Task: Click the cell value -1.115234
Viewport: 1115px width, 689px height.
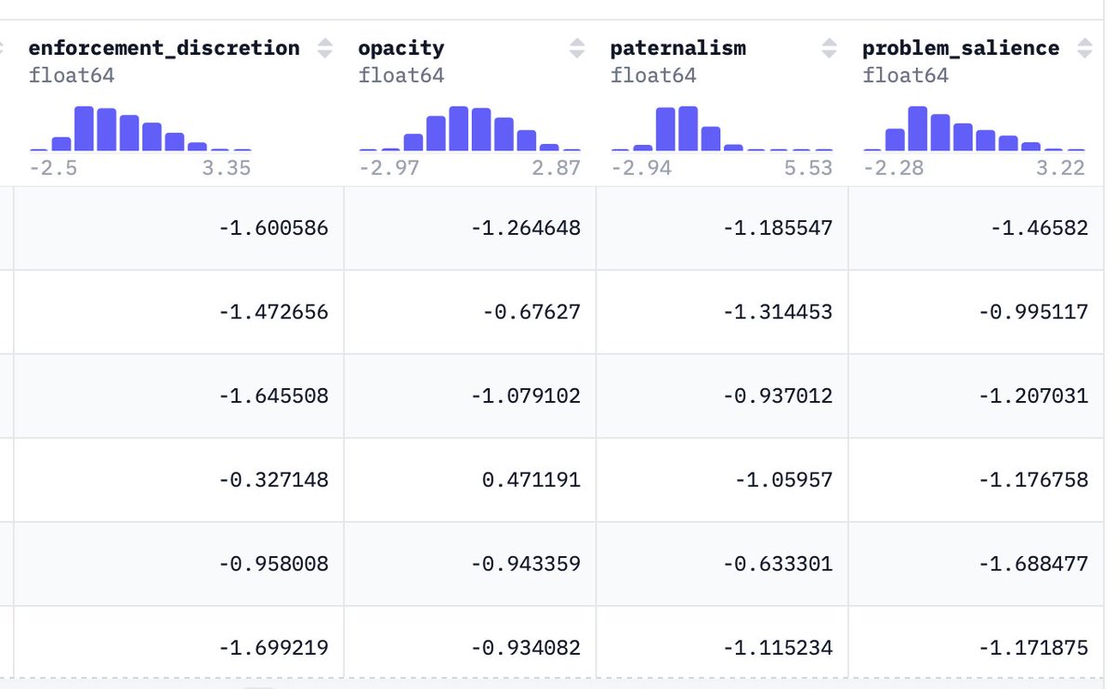Action: pos(778,648)
